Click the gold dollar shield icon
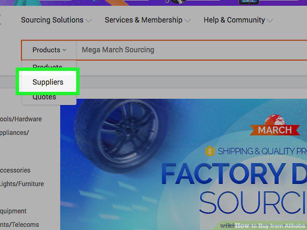Image resolution: width=307 pixels, height=230 pixels. click(210, 151)
